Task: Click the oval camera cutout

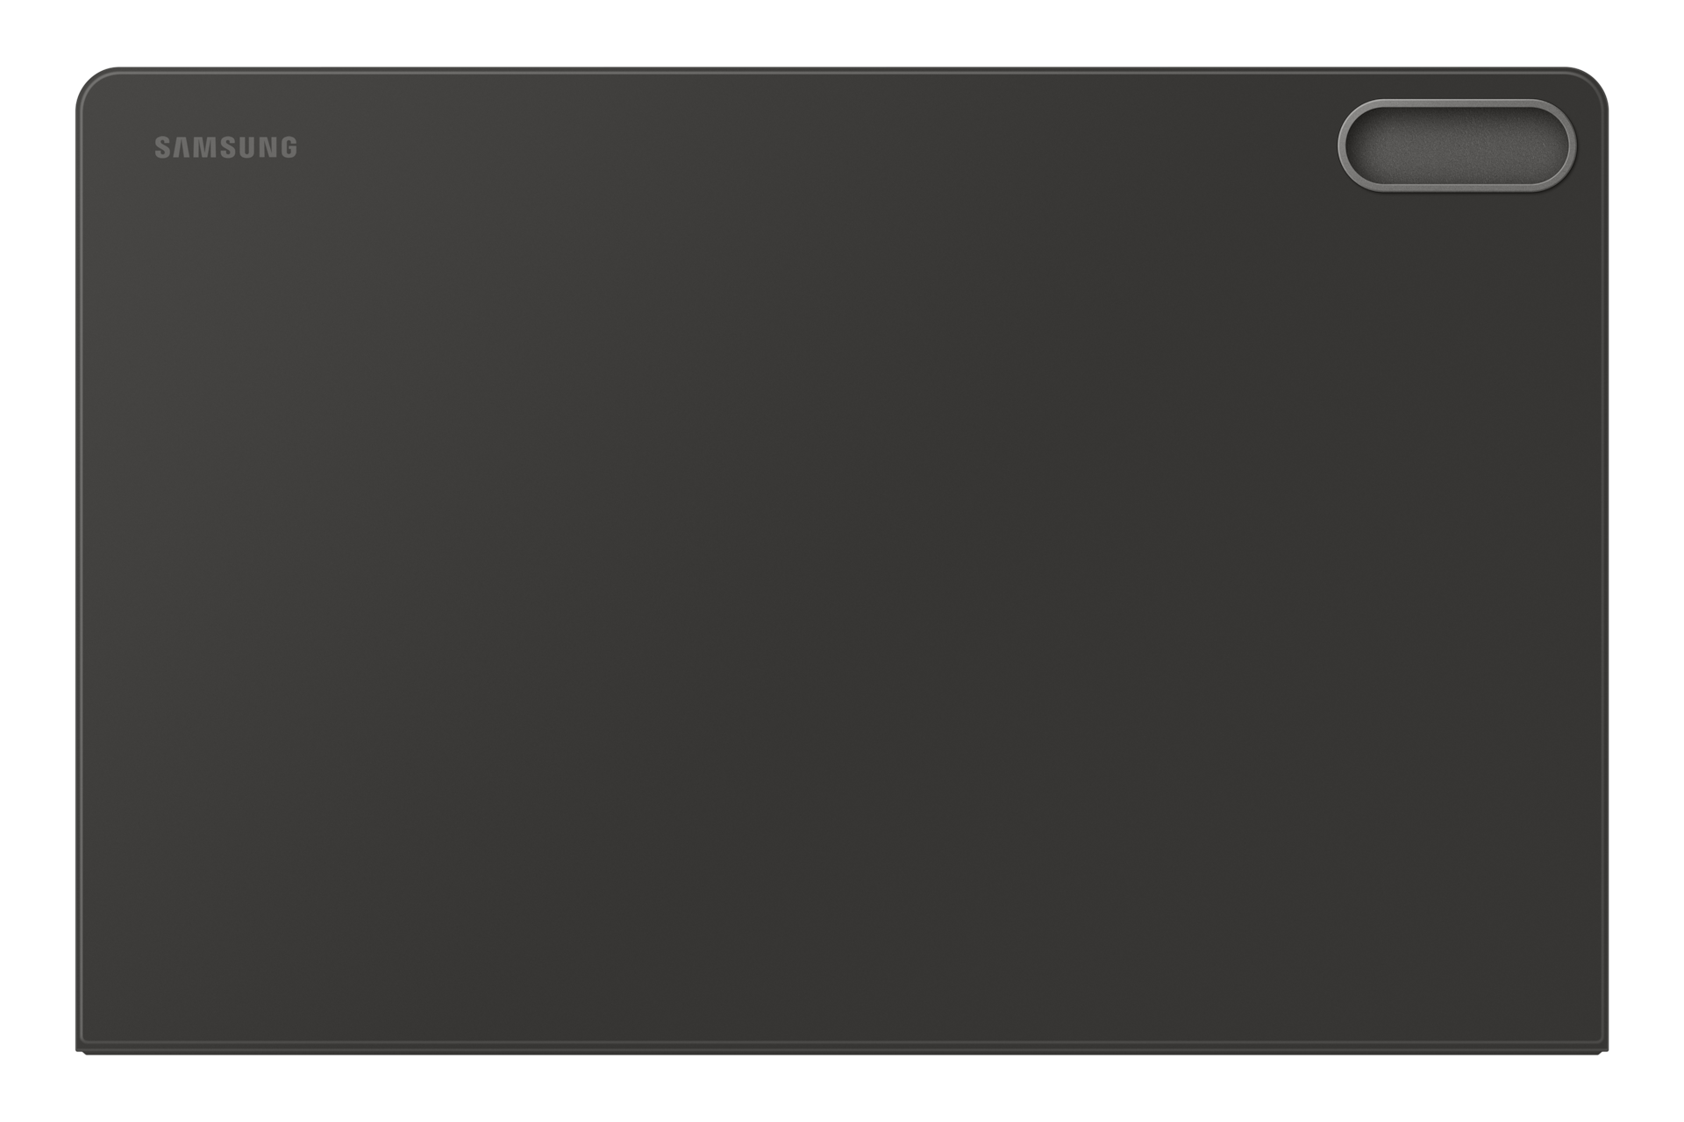Action: click(x=1457, y=146)
